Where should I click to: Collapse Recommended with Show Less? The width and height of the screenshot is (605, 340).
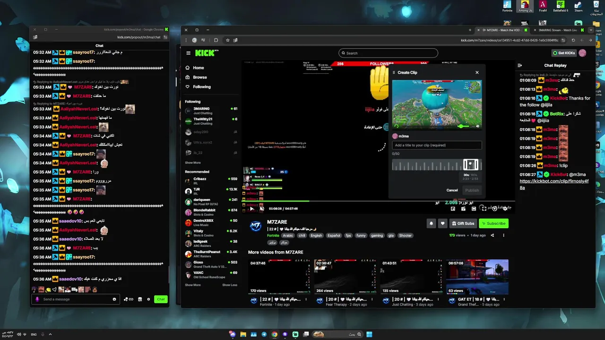[230, 285]
